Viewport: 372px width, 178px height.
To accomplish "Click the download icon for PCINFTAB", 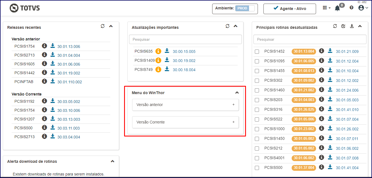I will pyautogui.click(x=53, y=81).
